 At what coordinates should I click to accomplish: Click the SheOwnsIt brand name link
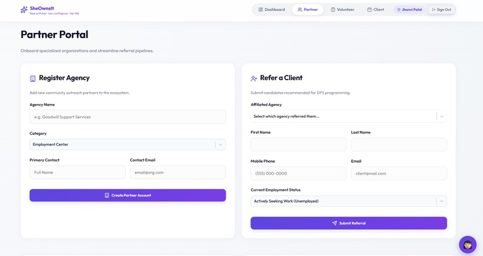pos(42,8)
